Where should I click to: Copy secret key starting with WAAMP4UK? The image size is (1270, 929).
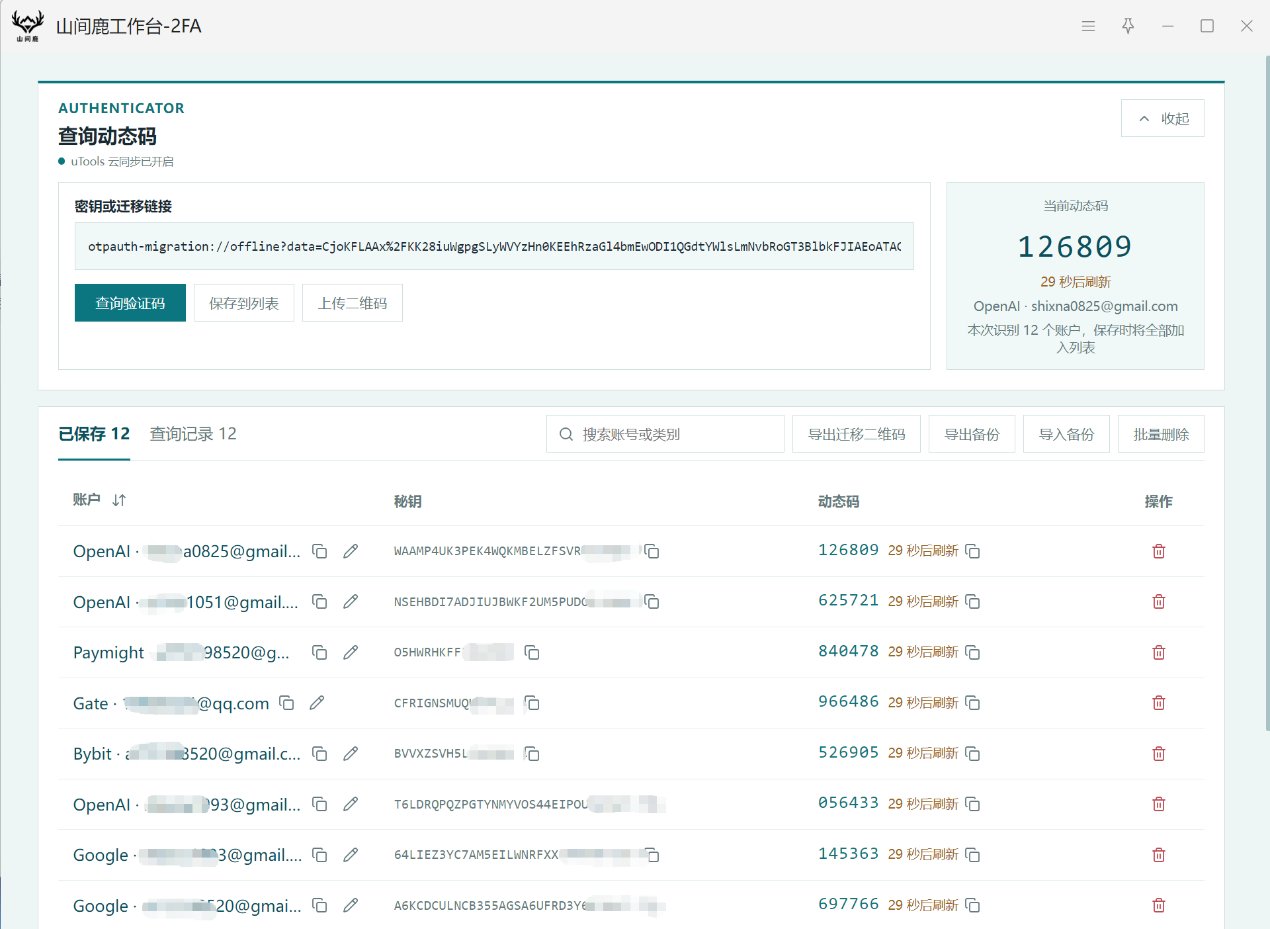coord(652,551)
